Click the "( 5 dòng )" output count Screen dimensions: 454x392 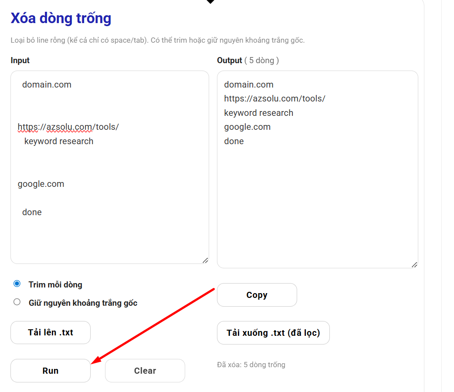[x=262, y=60]
